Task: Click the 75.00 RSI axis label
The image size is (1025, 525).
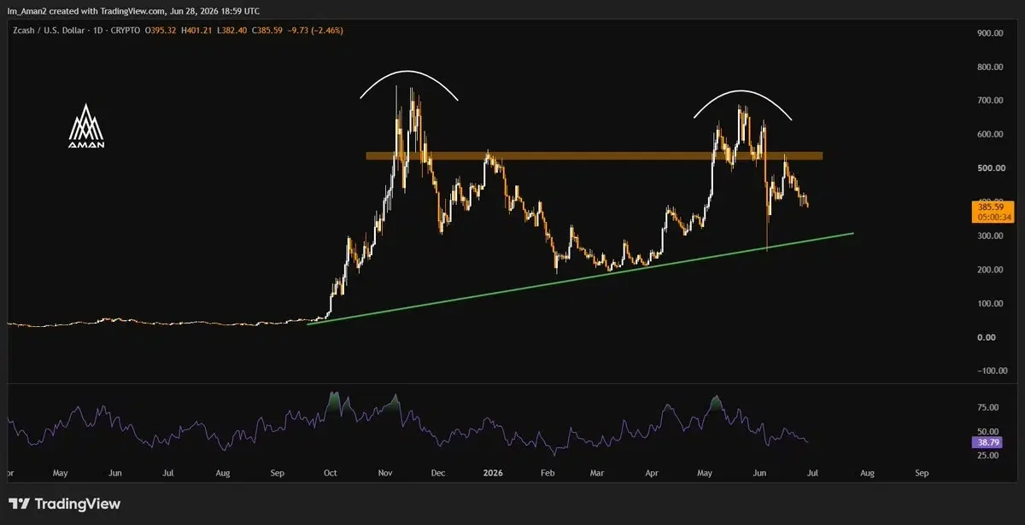Action: click(x=987, y=409)
